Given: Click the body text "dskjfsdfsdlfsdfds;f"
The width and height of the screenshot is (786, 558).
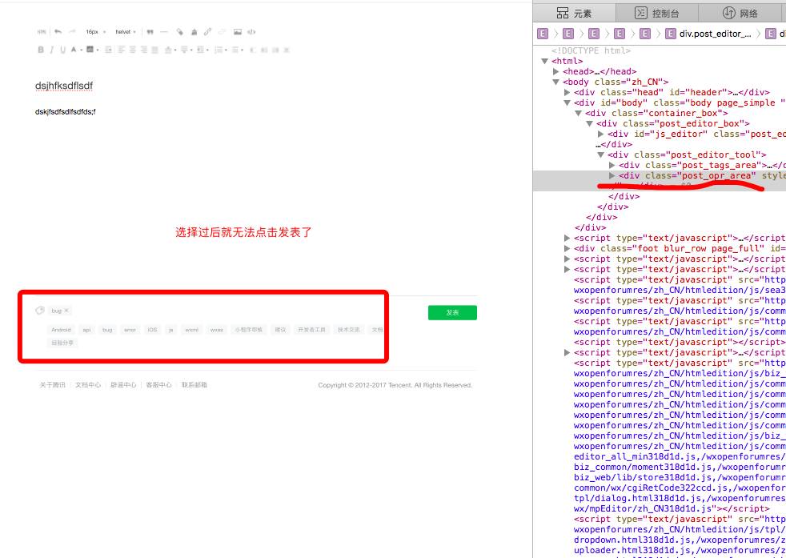Looking at the screenshot, I should 65,112.
